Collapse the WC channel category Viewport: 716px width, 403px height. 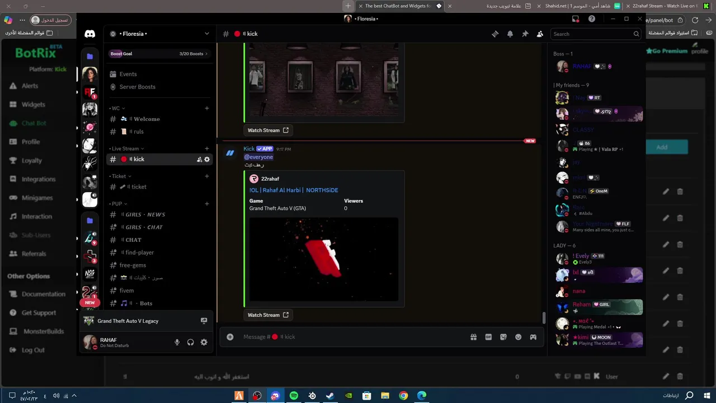117,109
